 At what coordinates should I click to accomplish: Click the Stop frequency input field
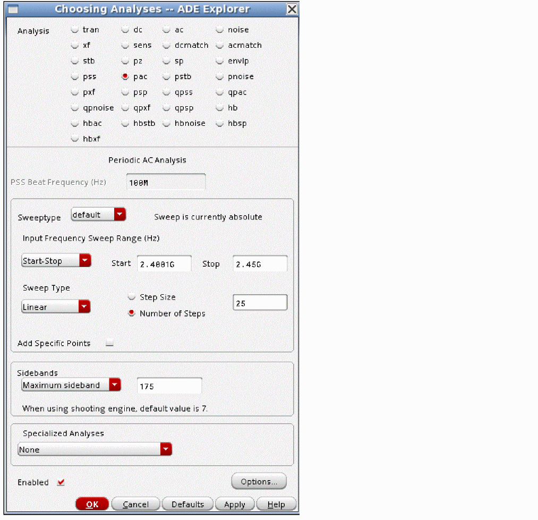pyautogui.click(x=260, y=264)
